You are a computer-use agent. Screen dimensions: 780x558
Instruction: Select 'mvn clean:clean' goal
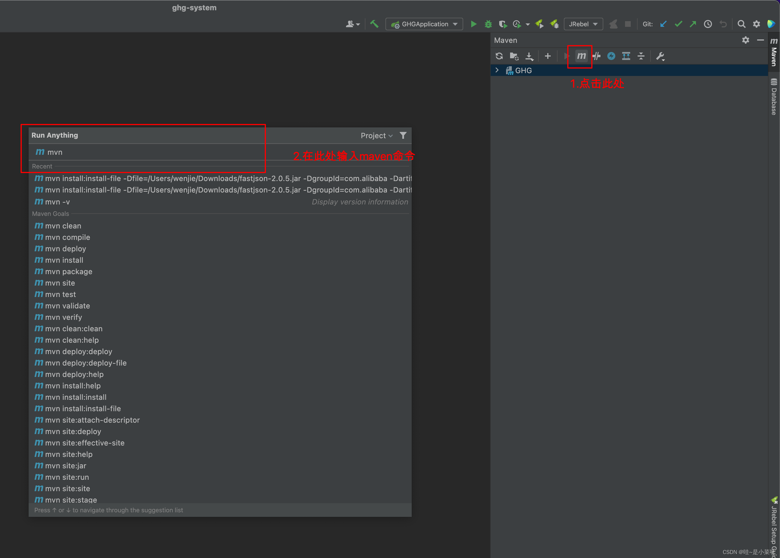[x=220, y=329]
